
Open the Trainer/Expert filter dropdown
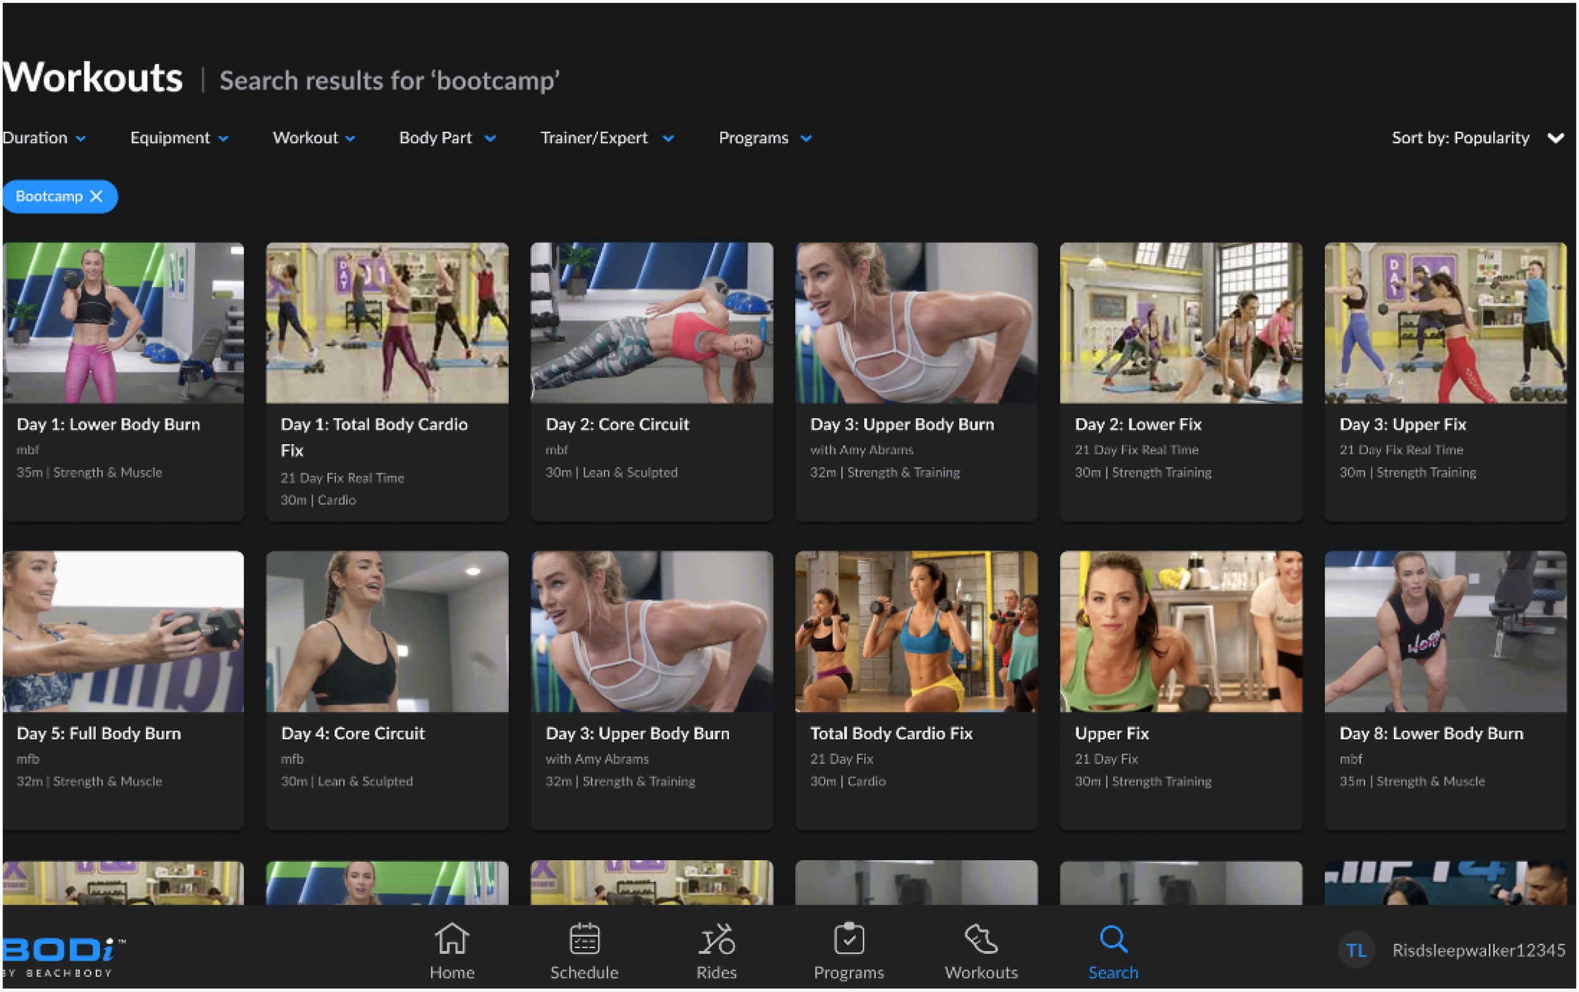[606, 138]
